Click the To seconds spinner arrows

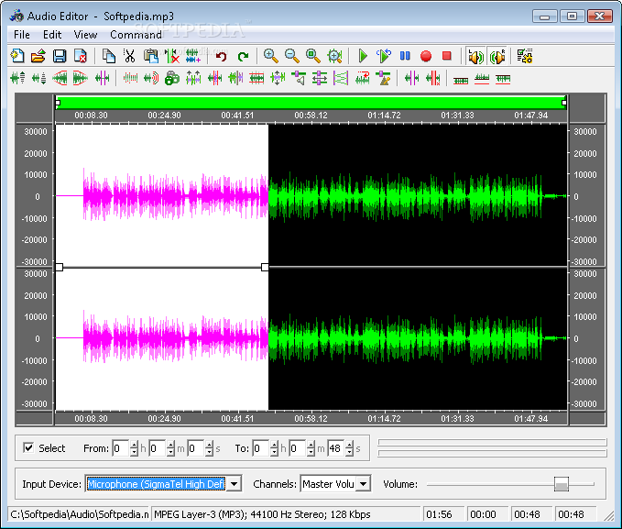349,448
